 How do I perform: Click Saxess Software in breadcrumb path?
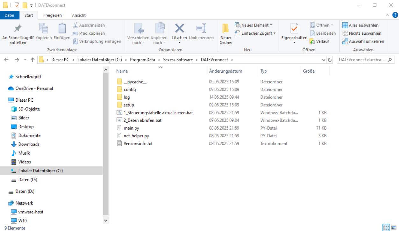click(x=178, y=60)
